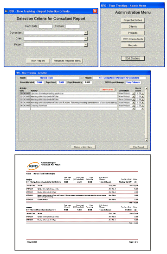The height and width of the screenshot is (254, 167).
Task: Click Return to Reports Menu button
Action: pos(67,61)
